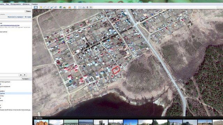
Task: Click the Поиск search button
Action: pos(28,11)
